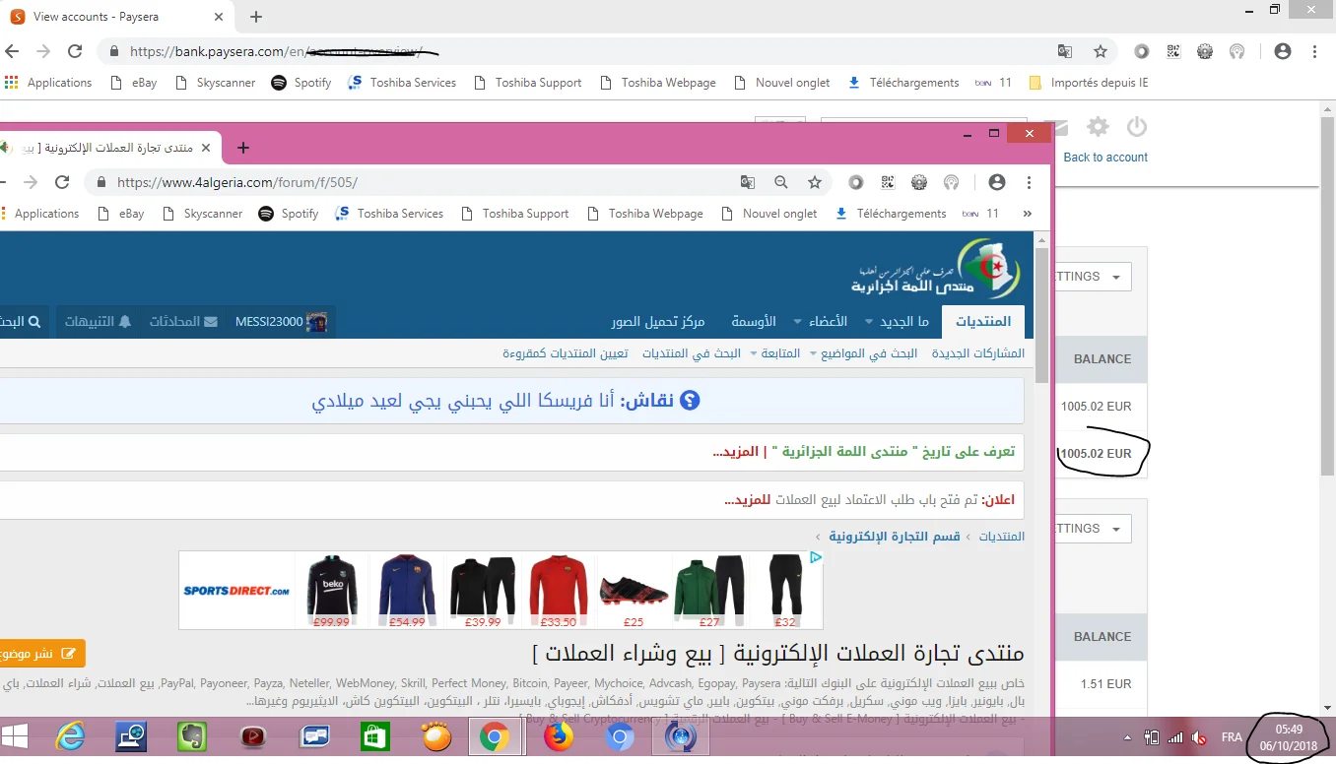Open the forum notifications bell (التنبيهات)
This screenshot has height=764, width=1336.
point(98,322)
